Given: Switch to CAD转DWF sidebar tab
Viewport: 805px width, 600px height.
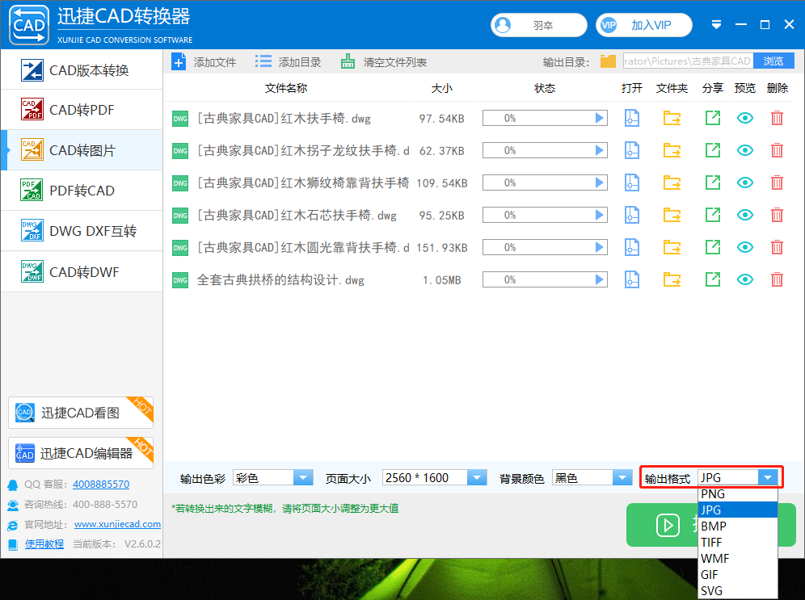Looking at the screenshot, I should [x=82, y=272].
